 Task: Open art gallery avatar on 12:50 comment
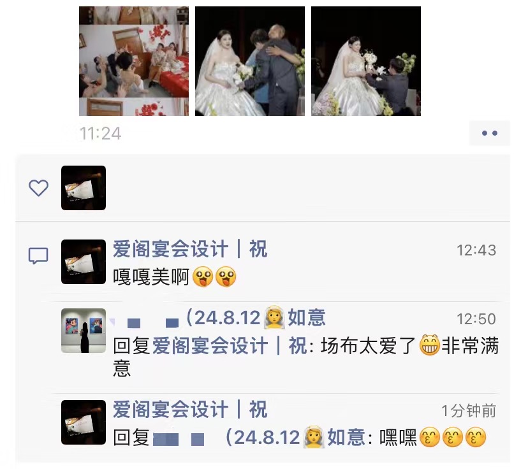tap(84, 331)
